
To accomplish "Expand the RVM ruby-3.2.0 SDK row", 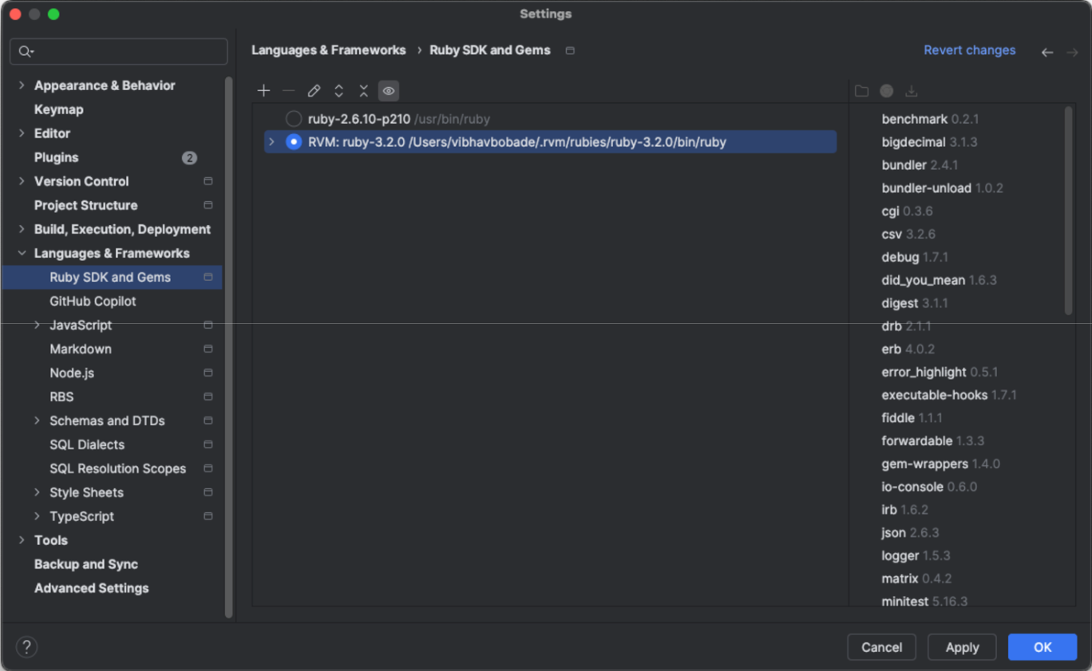I will coord(271,142).
